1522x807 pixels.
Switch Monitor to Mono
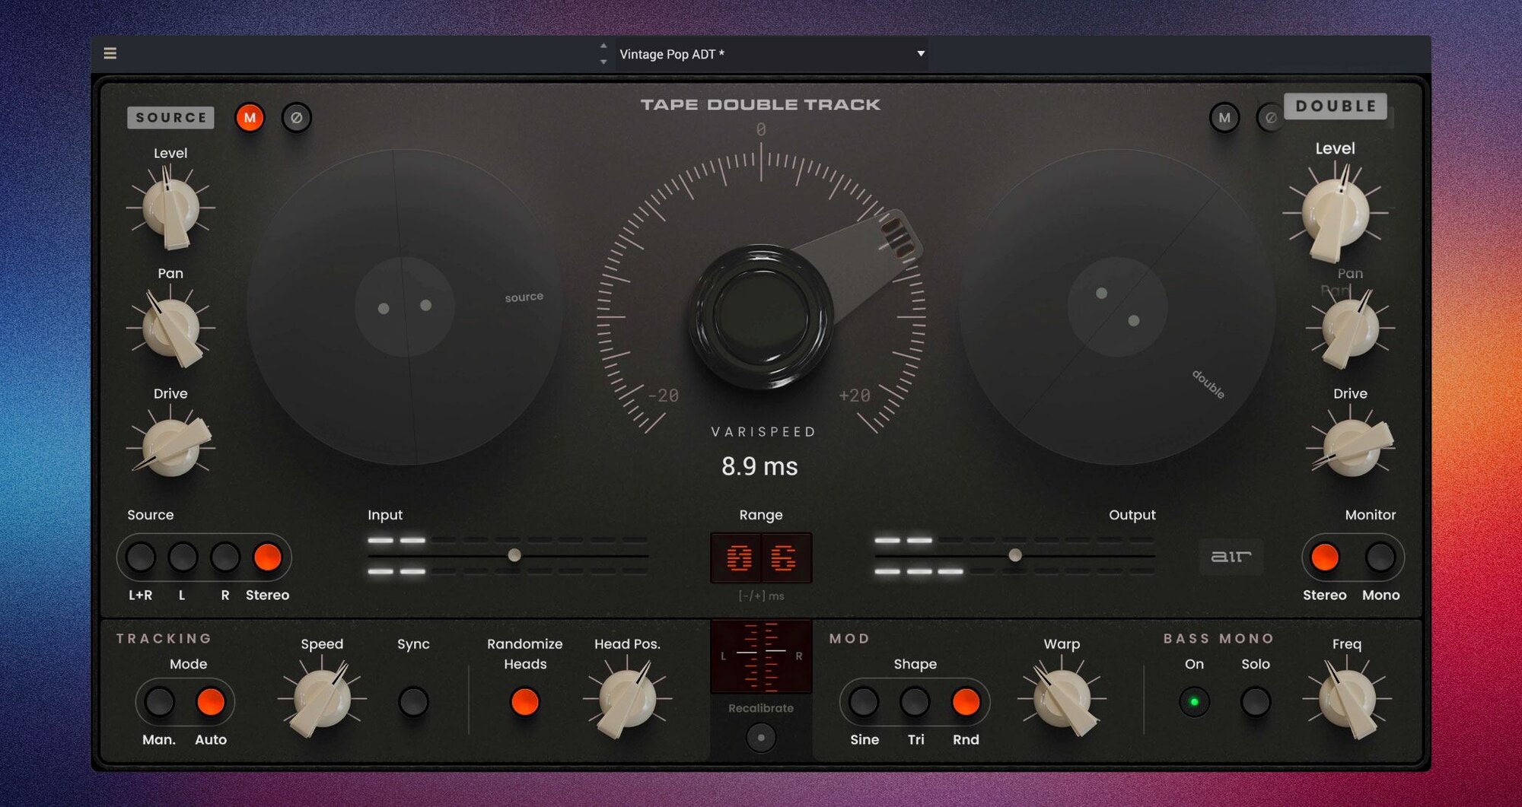pos(1380,558)
